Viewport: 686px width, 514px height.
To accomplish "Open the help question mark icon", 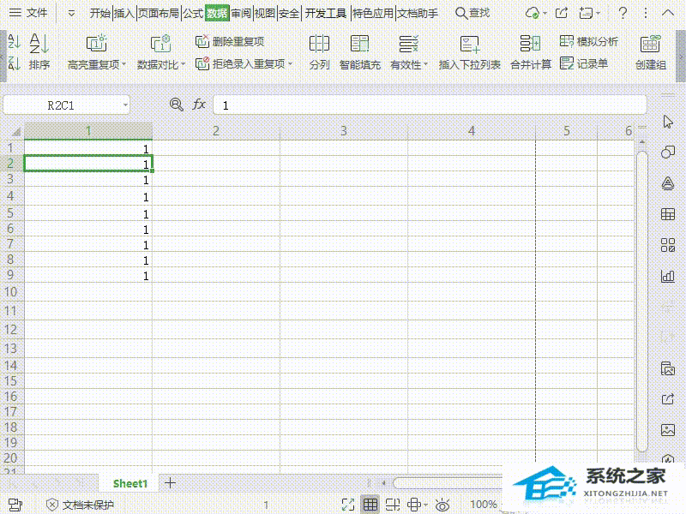I will (x=623, y=13).
